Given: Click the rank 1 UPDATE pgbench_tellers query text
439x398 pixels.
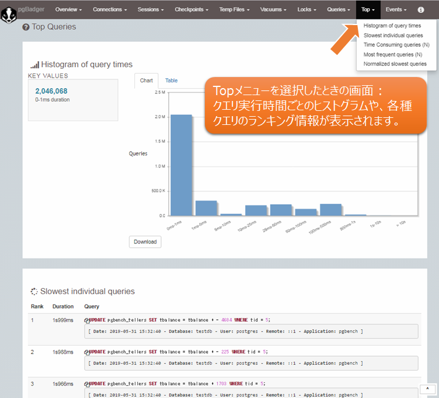Looking at the screenshot, I should tap(180, 320).
